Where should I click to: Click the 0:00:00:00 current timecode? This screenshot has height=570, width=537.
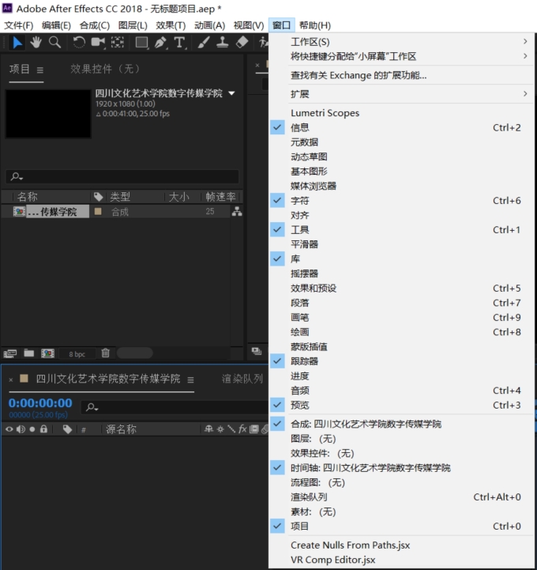pos(40,403)
